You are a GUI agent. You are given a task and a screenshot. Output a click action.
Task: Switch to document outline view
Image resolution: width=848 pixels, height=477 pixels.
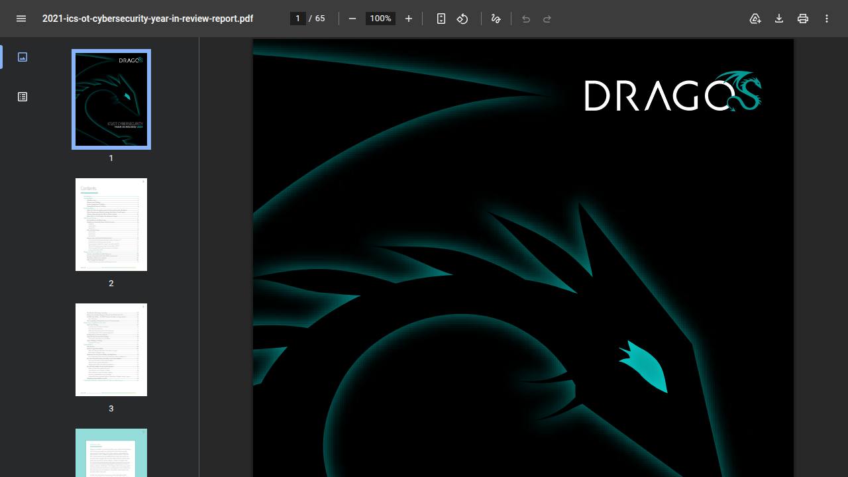tap(23, 97)
